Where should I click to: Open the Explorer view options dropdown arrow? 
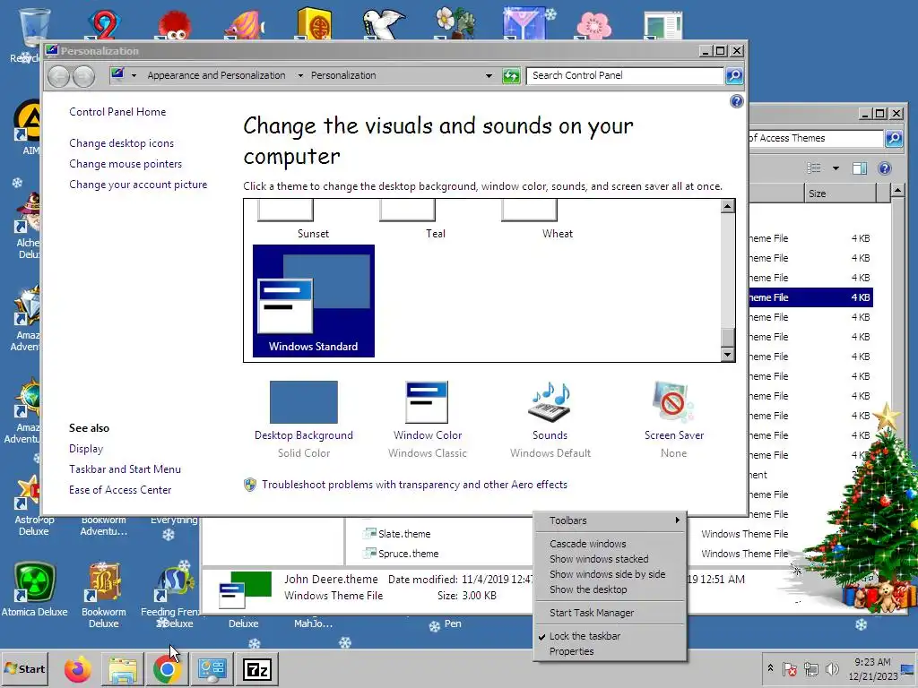click(836, 168)
